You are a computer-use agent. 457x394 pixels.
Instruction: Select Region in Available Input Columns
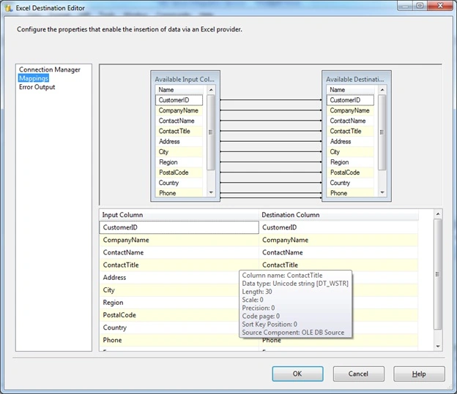(x=179, y=162)
